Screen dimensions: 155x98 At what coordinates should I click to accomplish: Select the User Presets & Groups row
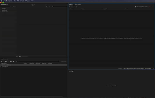pyautogui.click(x=34, y=65)
